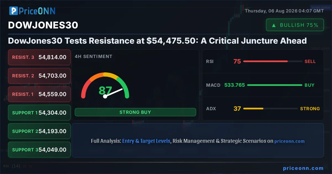Click the sentiment gauge dial
The image size is (332, 174).
click(105, 85)
